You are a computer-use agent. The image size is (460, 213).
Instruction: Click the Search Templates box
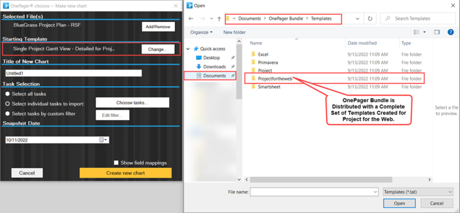(418, 18)
